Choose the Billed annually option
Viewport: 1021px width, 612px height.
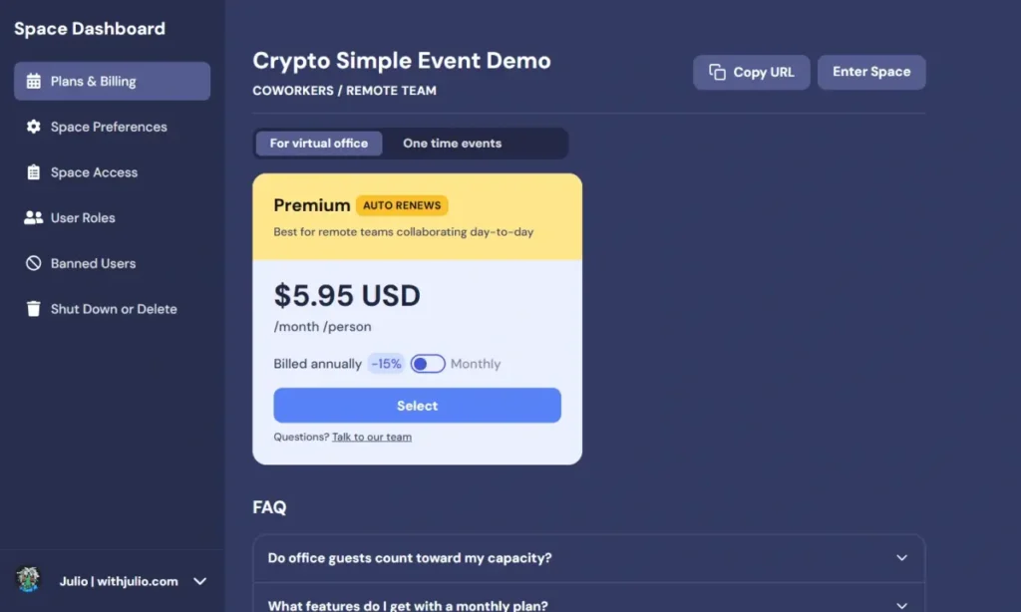(x=317, y=363)
